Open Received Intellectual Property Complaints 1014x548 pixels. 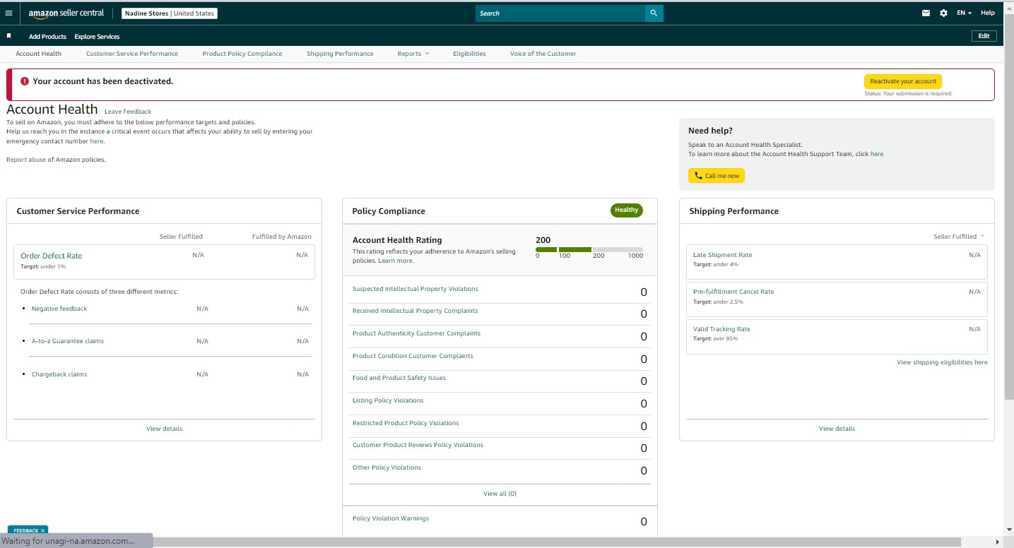click(x=415, y=311)
